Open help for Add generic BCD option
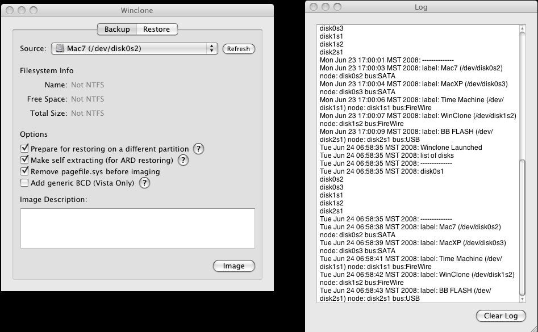Image resolution: width=538 pixels, height=332 pixels. click(144, 183)
